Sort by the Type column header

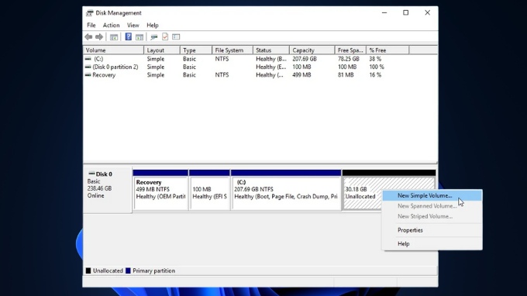[x=196, y=50]
